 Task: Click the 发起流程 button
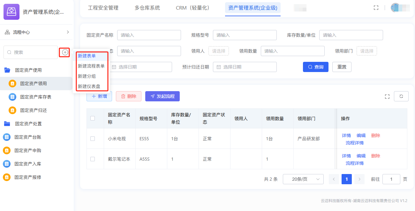click(162, 96)
